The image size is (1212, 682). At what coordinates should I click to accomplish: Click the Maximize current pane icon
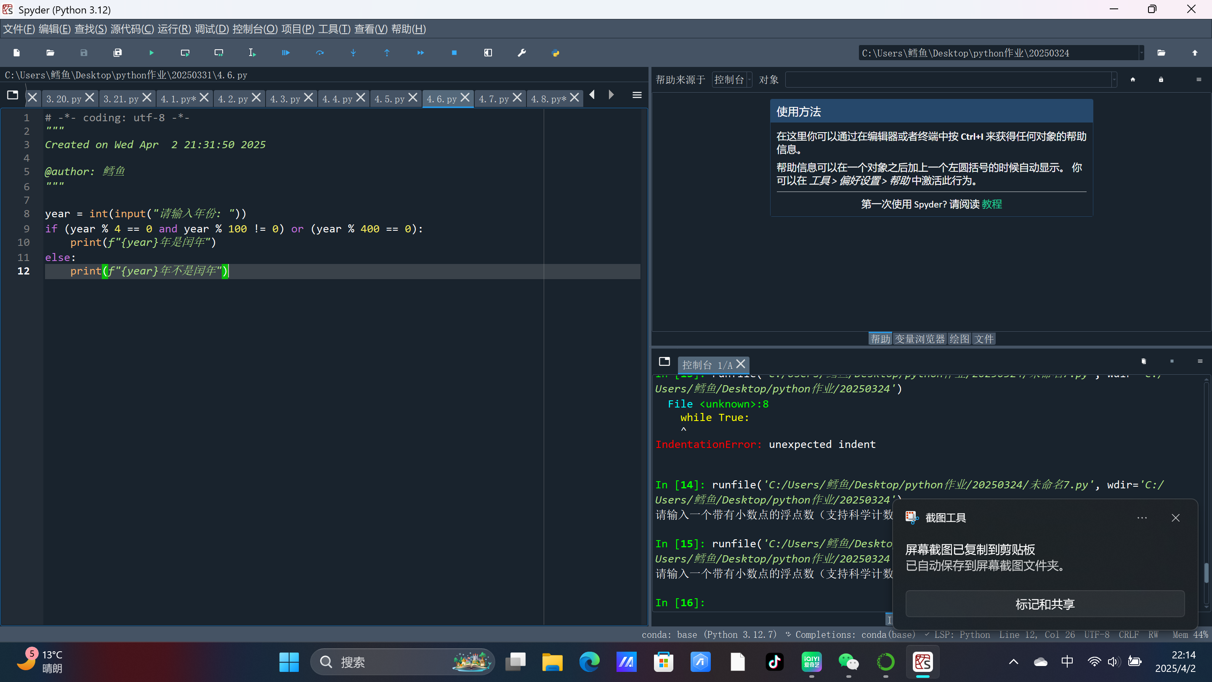click(488, 53)
